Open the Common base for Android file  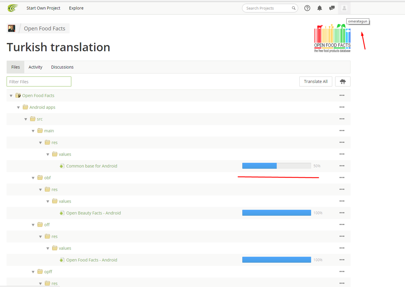pos(92,166)
